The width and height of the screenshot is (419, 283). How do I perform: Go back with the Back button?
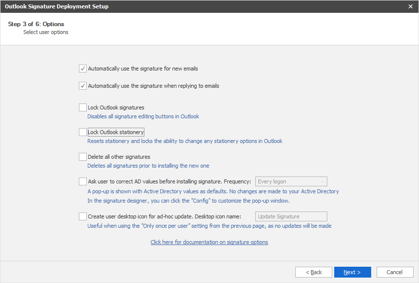click(x=314, y=272)
